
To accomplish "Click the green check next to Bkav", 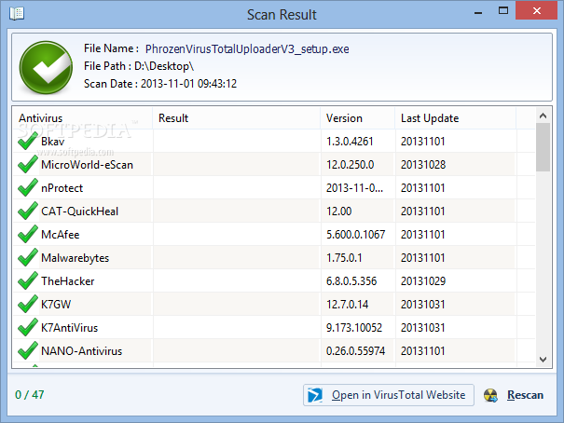I will coord(28,141).
